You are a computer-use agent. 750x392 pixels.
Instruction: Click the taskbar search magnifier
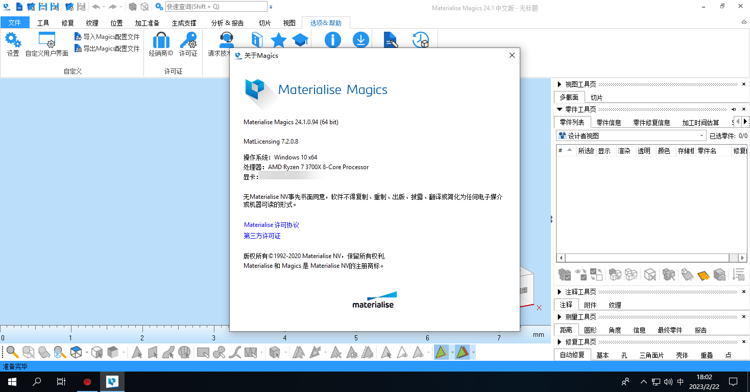pyautogui.click(x=37, y=382)
